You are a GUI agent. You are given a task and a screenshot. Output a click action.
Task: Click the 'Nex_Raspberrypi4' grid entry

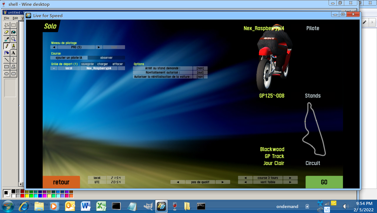(99, 68)
